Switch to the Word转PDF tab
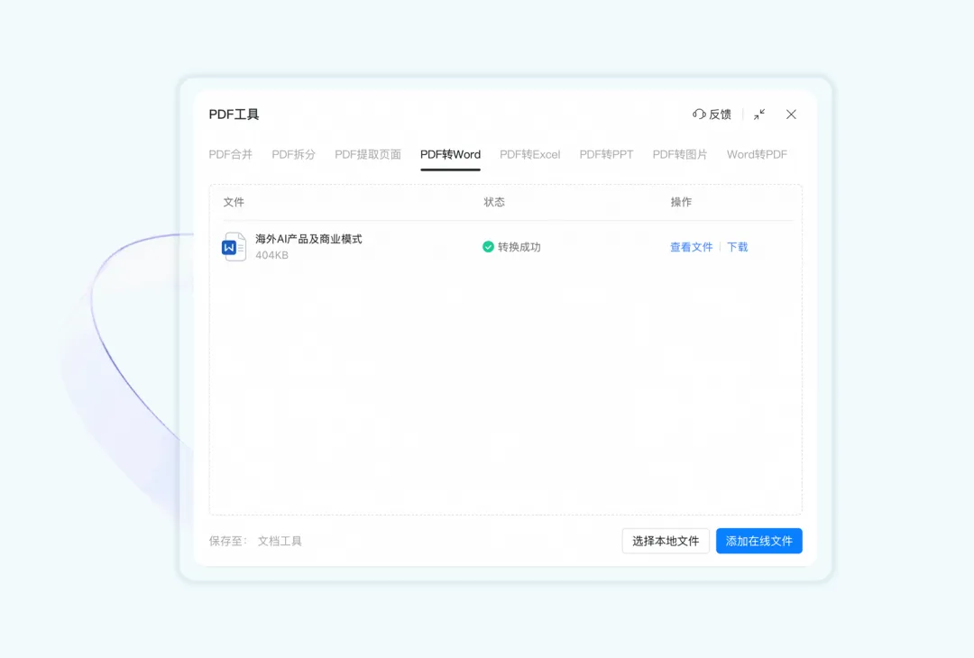This screenshot has width=974, height=658. pyautogui.click(x=757, y=154)
